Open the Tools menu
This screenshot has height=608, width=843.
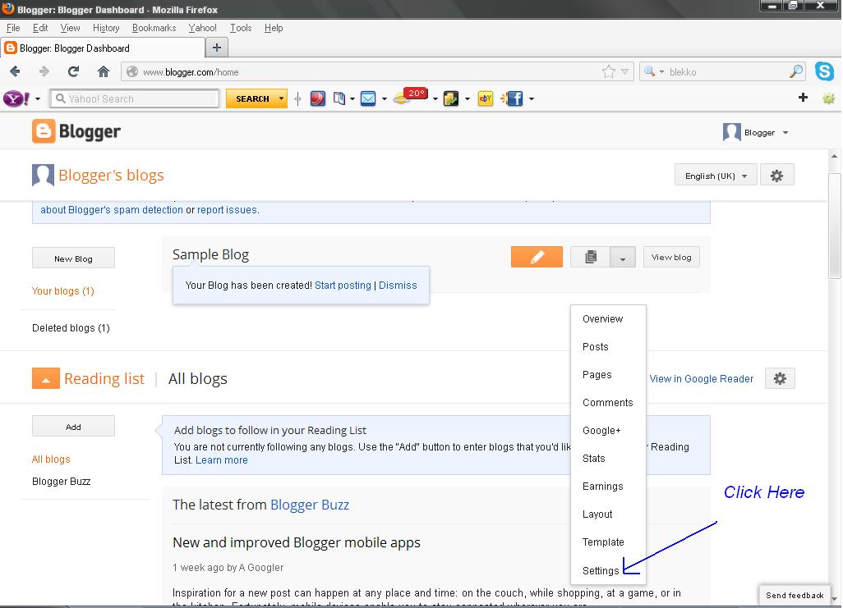[241, 28]
